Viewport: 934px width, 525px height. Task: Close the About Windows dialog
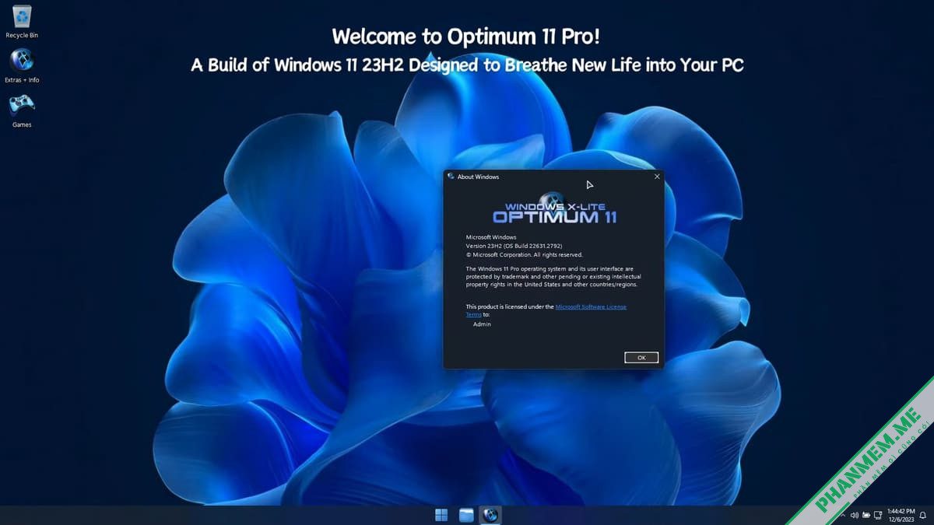[657, 177]
